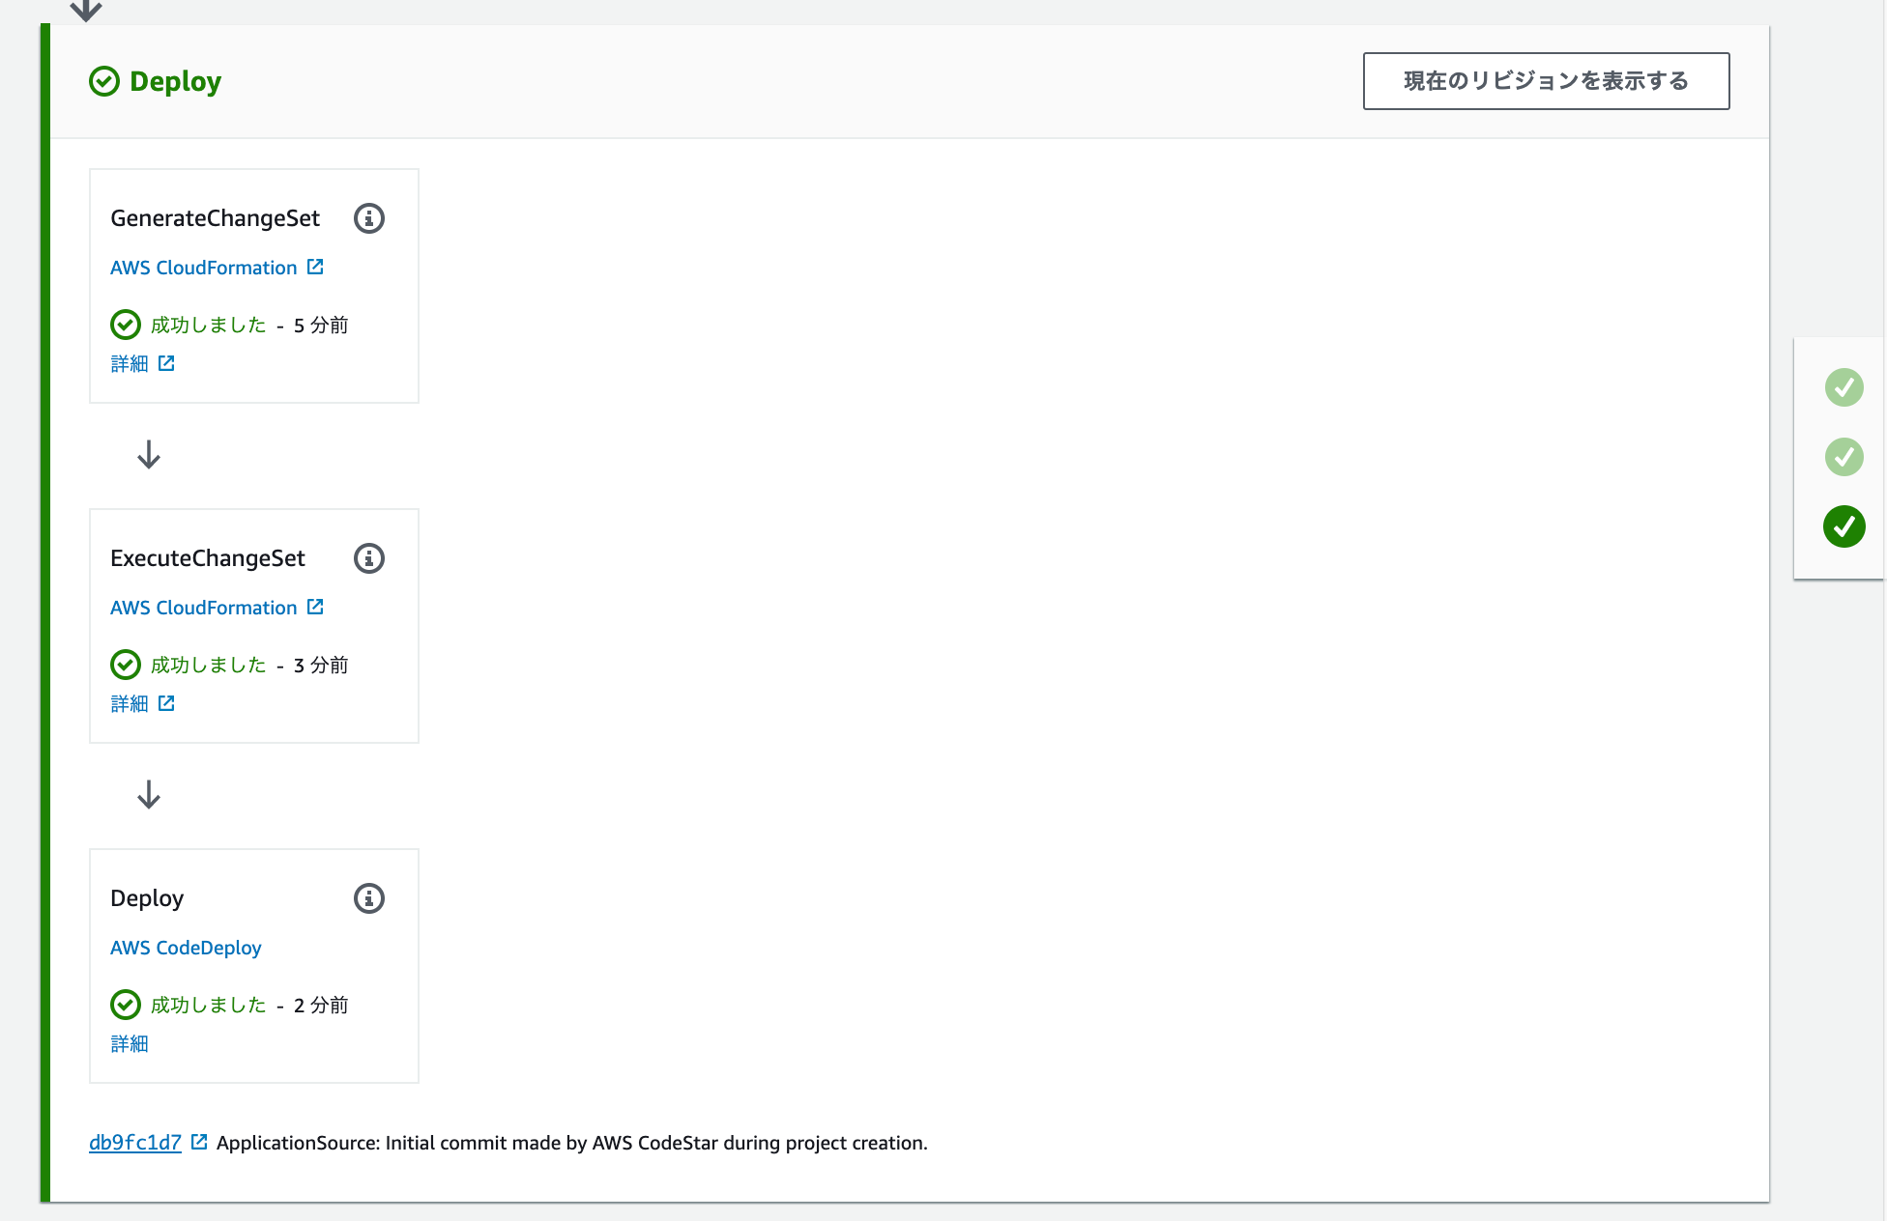Click ExecuteChangeSet action title
1887x1221 pixels.
tap(208, 558)
